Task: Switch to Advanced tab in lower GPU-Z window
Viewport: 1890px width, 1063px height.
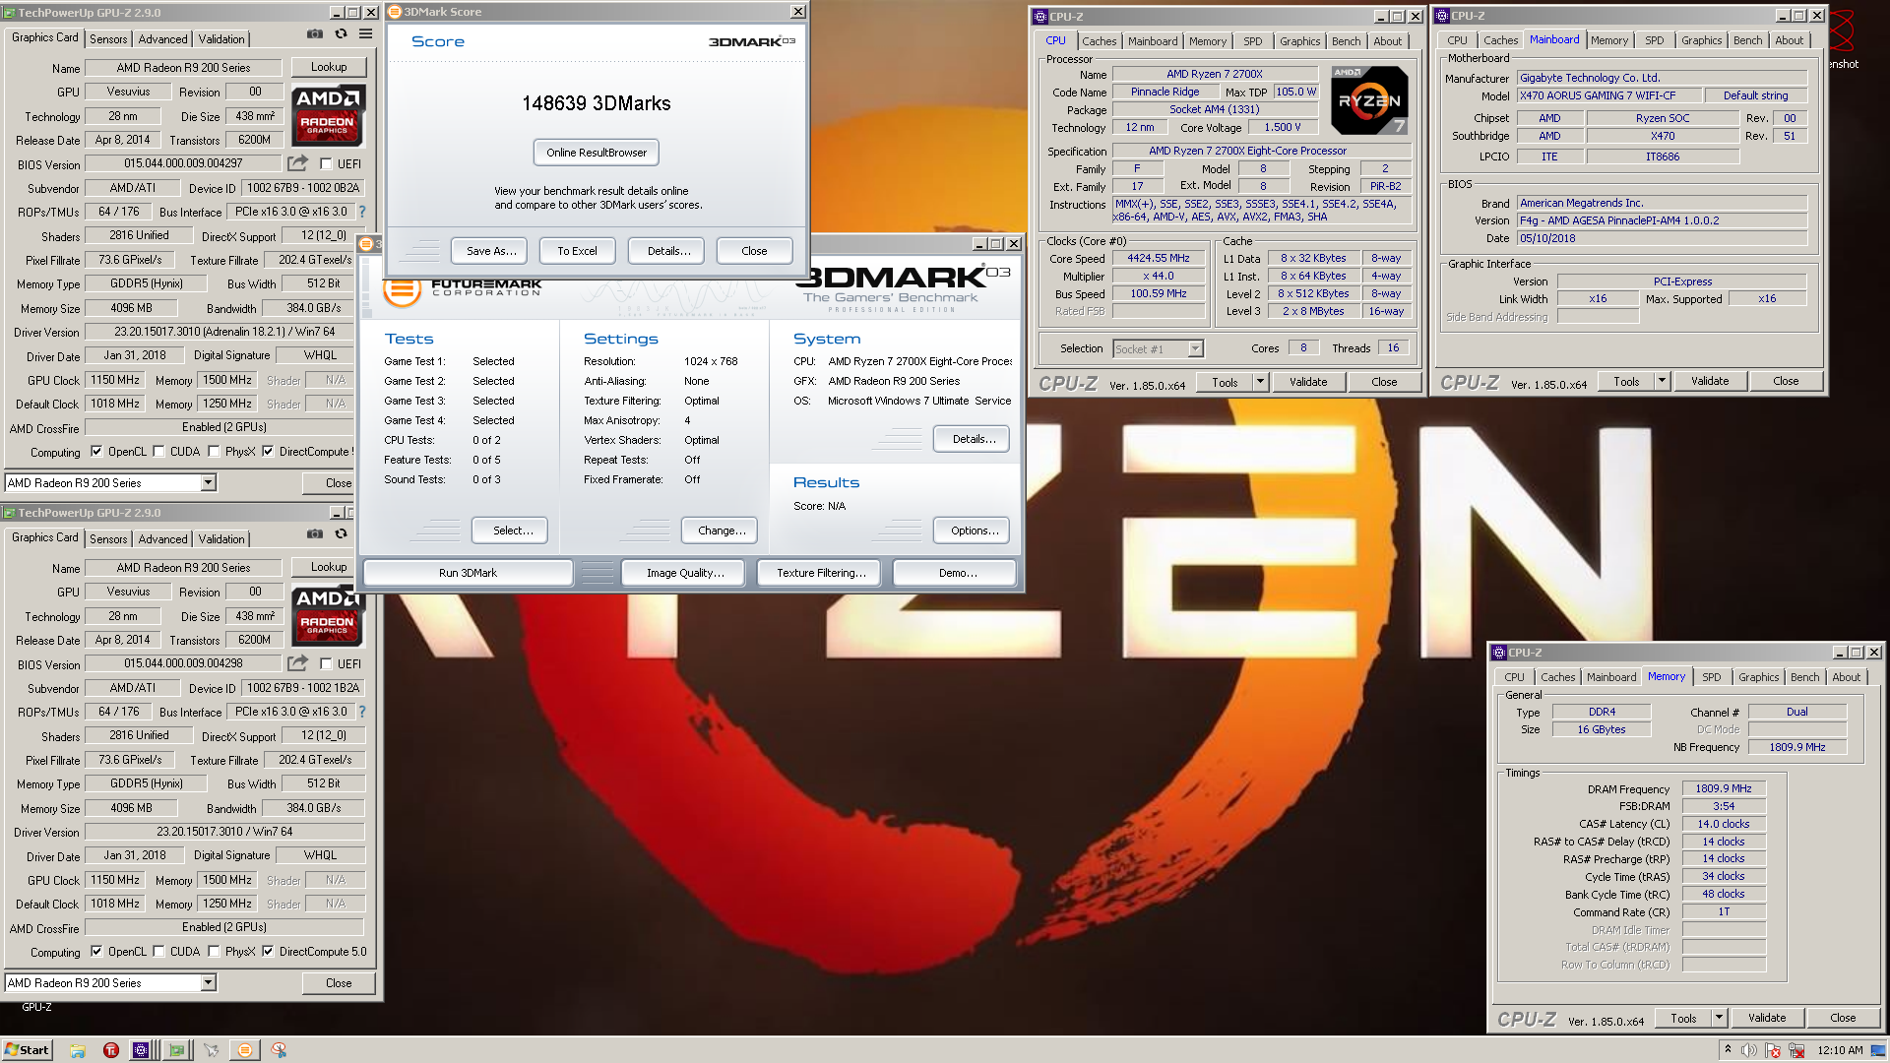Action: tap(162, 539)
